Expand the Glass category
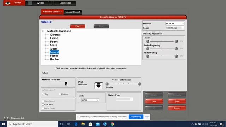 46,45
